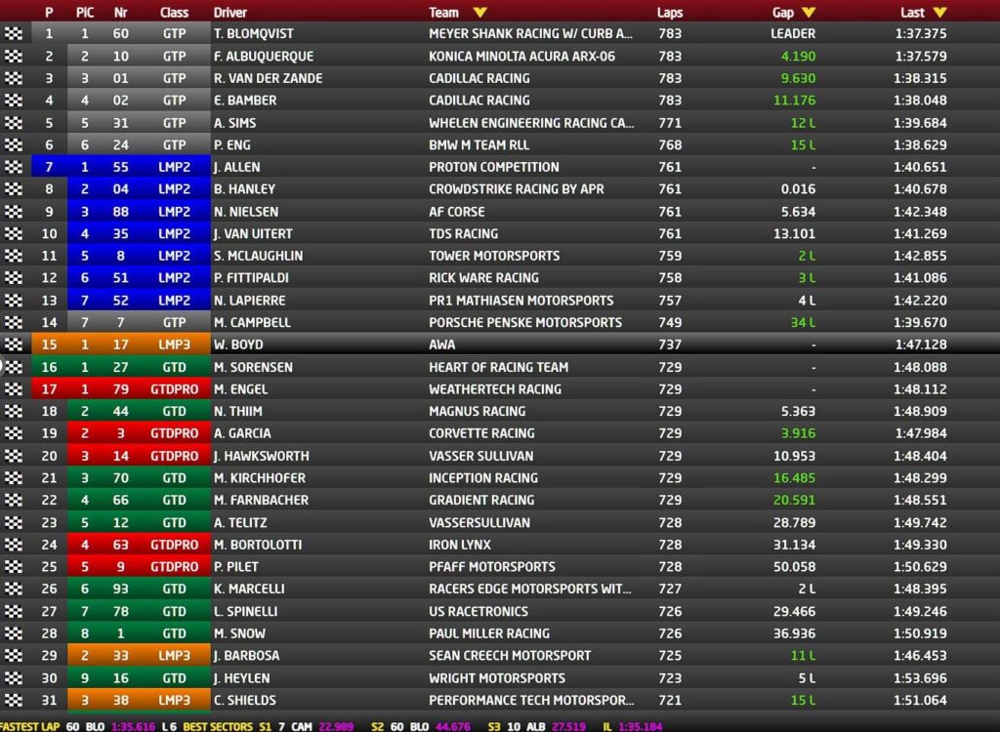Click the checkered flag in P. Fittipaldi's row

pos(14,278)
